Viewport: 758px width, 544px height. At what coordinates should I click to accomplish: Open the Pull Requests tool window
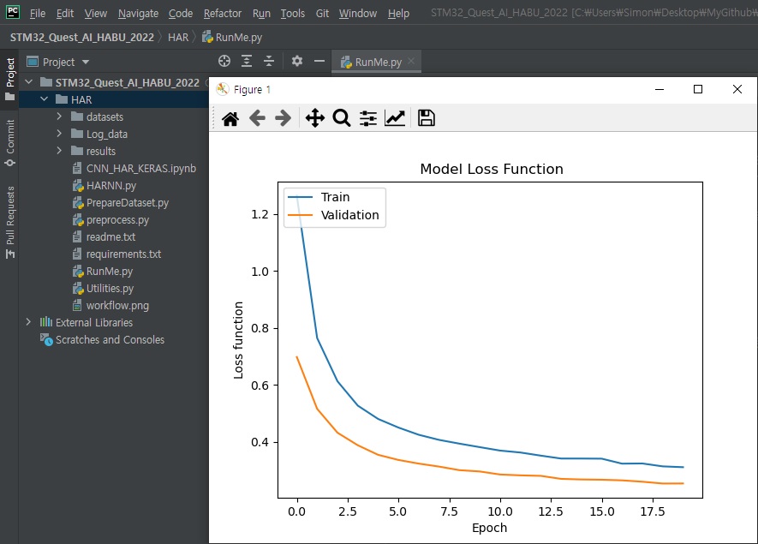(10, 223)
